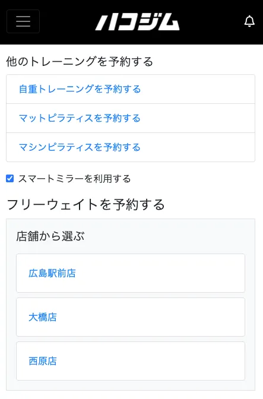Screen dimensions: 263x399
Task: Click blank space in the 自重トレーニング row
Action: pos(198,89)
